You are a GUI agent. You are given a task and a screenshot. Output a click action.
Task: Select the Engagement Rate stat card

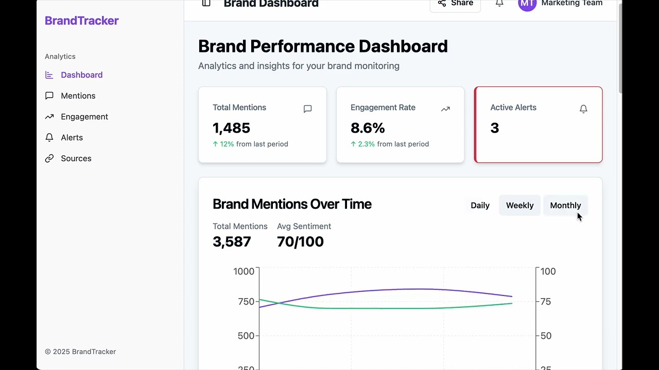tap(401, 125)
